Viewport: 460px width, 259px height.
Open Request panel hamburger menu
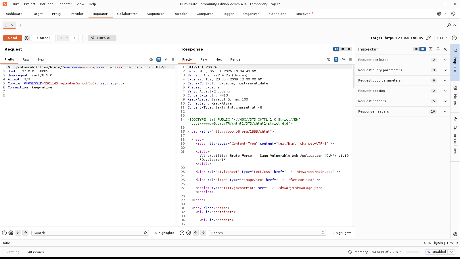[x=173, y=59]
